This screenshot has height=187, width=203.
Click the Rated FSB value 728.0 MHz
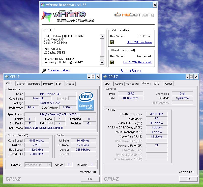(x=37, y=154)
